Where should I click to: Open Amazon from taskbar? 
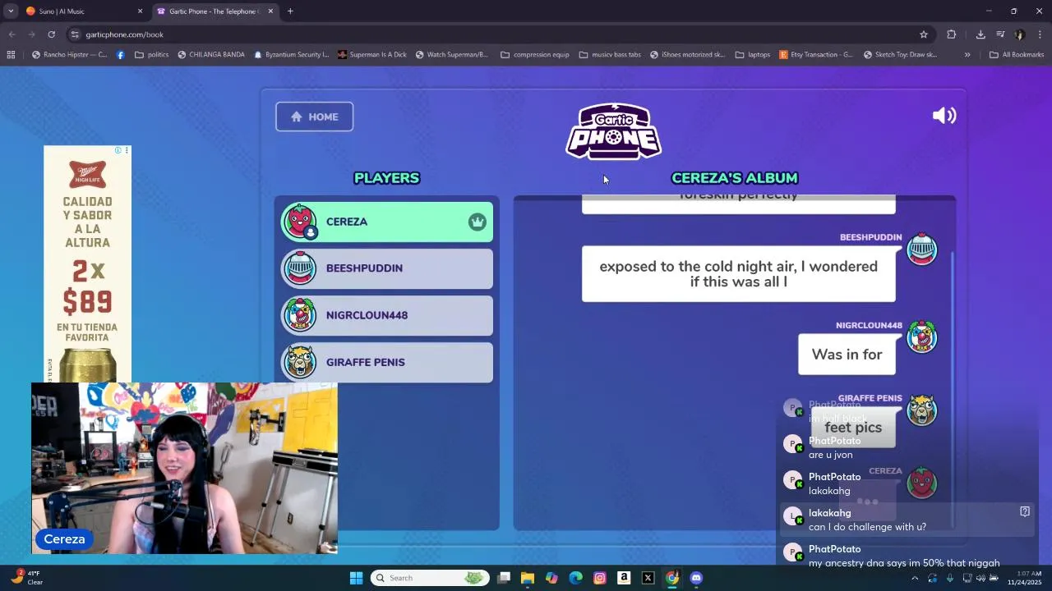pyautogui.click(x=624, y=578)
